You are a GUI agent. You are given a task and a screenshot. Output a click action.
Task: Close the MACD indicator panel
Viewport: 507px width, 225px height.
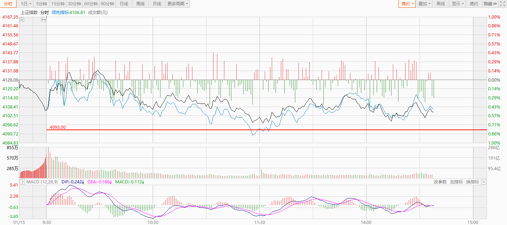point(483,182)
